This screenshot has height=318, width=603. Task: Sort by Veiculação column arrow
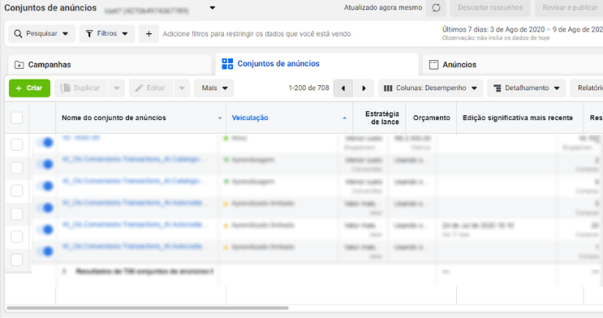(x=344, y=118)
